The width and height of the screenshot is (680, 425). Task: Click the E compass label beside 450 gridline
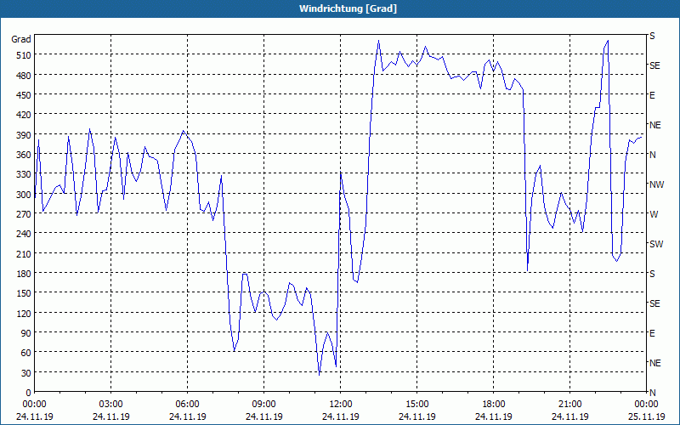pos(652,95)
